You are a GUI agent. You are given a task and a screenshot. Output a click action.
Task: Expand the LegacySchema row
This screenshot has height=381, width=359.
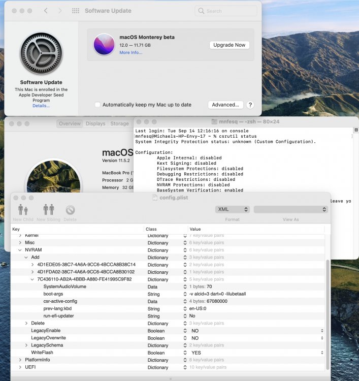pyautogui.click(x=26, y=345)
